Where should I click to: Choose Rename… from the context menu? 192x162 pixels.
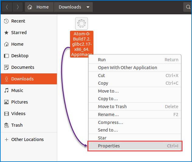coord(135,114)
